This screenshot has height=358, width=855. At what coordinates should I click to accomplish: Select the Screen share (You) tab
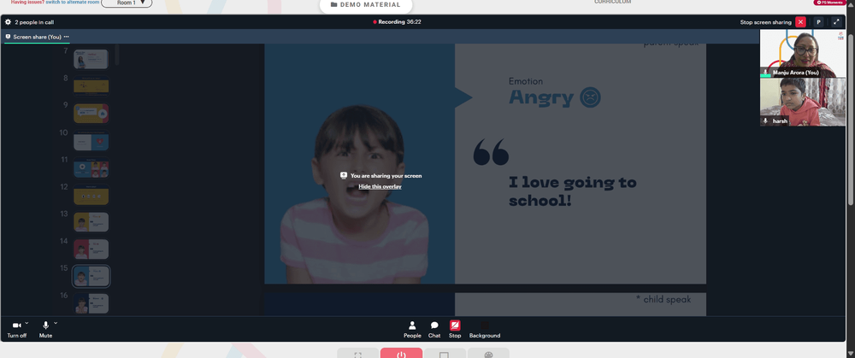[x=37, y=37]
